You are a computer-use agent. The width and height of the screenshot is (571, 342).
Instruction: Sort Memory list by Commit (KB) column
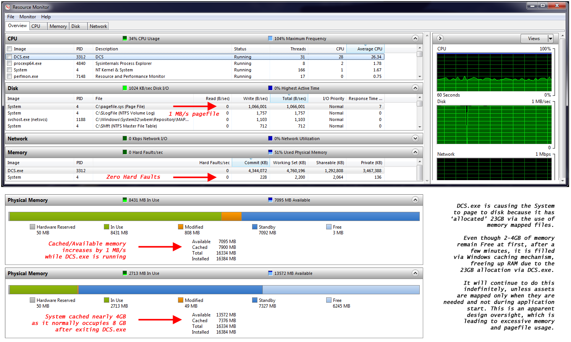tap(251, 163)
